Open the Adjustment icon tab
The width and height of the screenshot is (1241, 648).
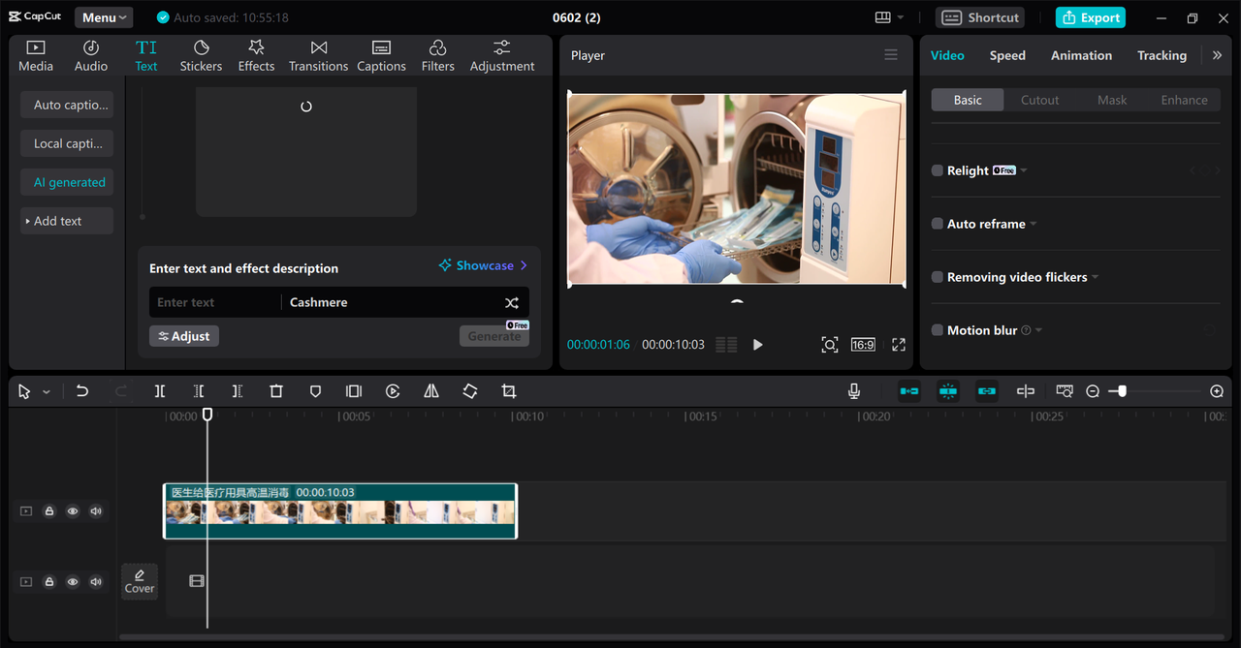pos(502,56)
